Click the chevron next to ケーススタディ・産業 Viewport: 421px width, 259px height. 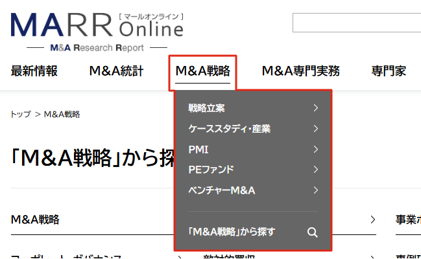click(x=316, y=129)
